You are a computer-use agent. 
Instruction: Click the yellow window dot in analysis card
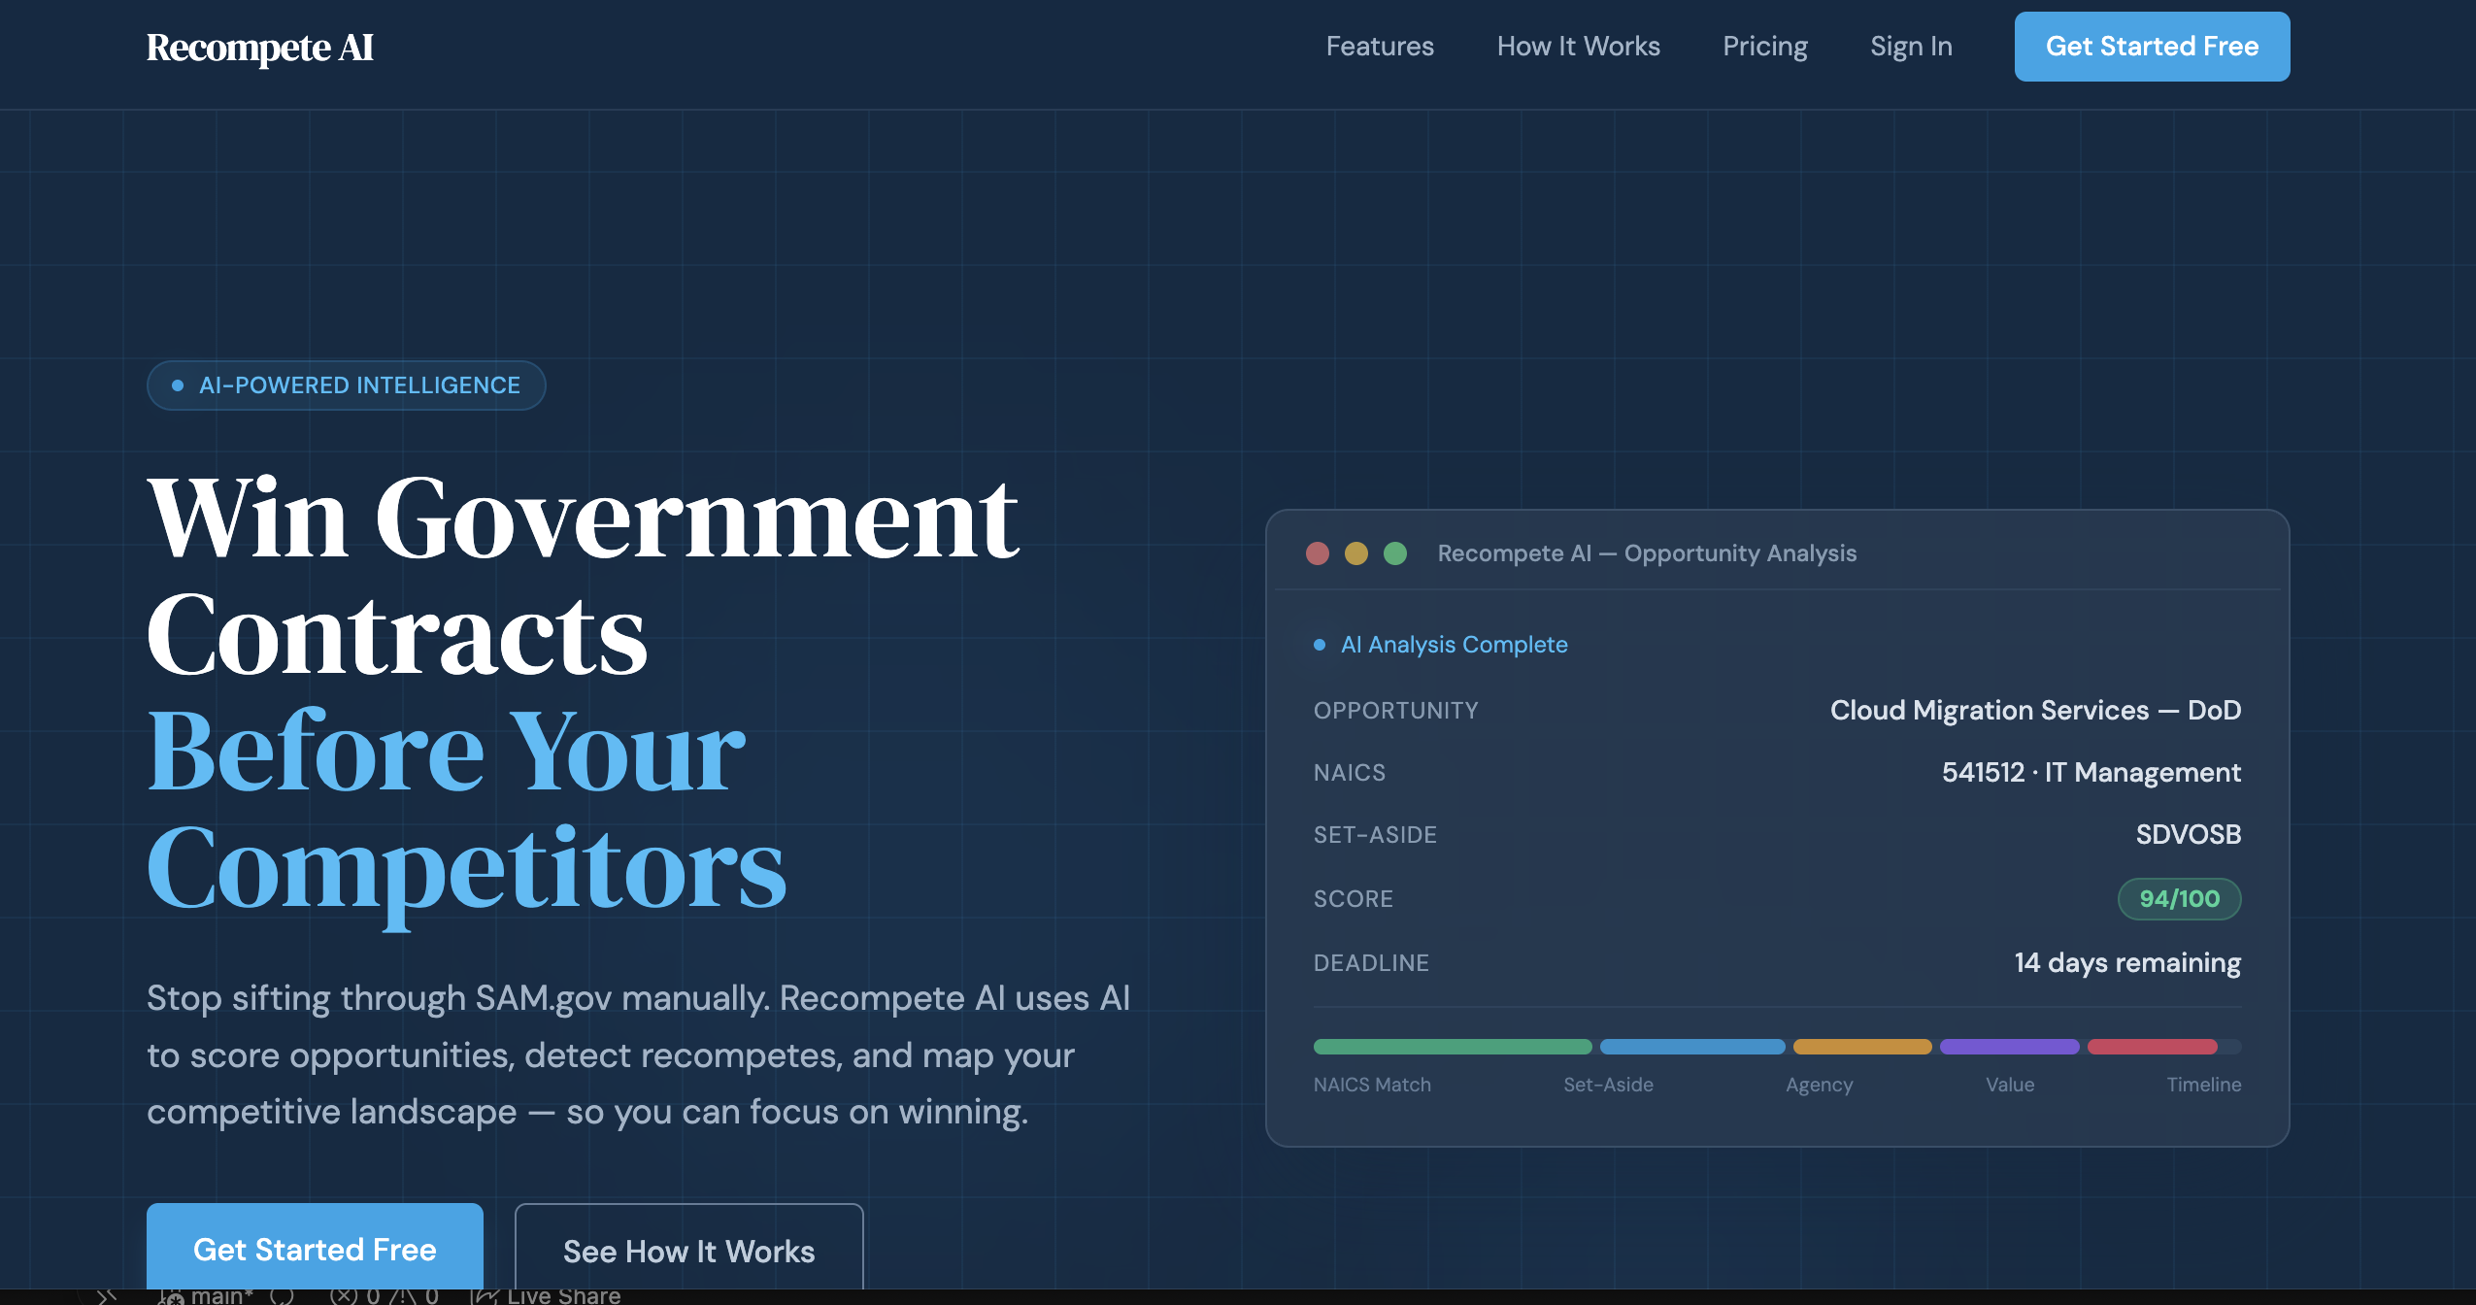click(1355, 553)
